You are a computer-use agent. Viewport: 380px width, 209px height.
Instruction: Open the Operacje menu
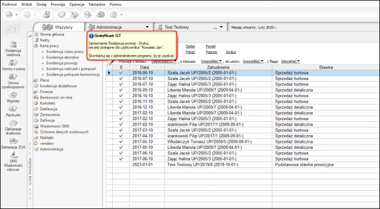(x=77, y=4)
